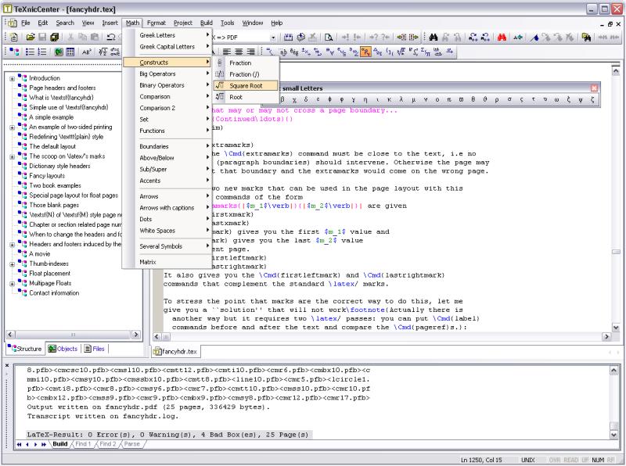Viewport: 626px width, 466px height.
Task: Click the Open file folder icon
Action: (31, 37)
